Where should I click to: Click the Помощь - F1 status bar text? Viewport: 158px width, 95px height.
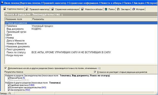[5, 93]
